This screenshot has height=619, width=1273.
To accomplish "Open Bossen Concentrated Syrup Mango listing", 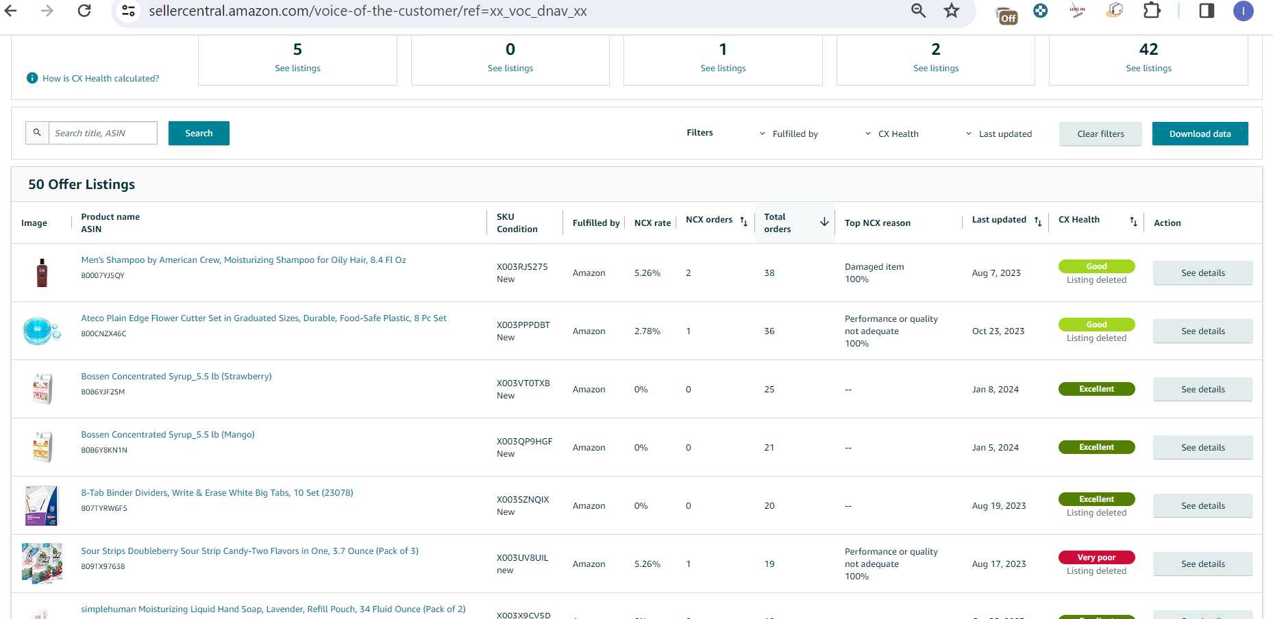I will [168, 434].
